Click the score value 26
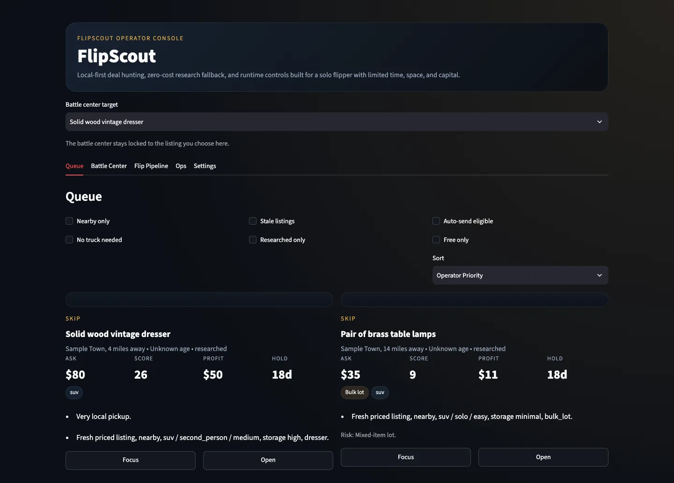Image resolution: width=674 pixels, height=483 pixels. [141, 375]
